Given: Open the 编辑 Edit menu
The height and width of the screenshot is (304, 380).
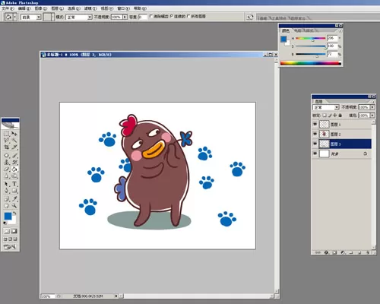Looking at the screenshot, I should click(24, 8).
